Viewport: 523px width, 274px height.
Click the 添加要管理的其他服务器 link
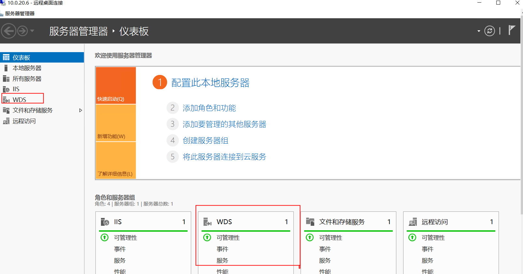[224, 124]
